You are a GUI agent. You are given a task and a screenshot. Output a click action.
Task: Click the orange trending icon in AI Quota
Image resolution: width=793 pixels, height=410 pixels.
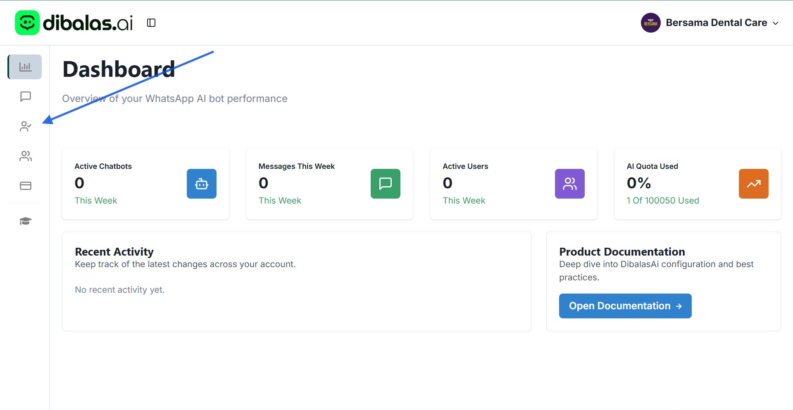(x=753, y=184)
